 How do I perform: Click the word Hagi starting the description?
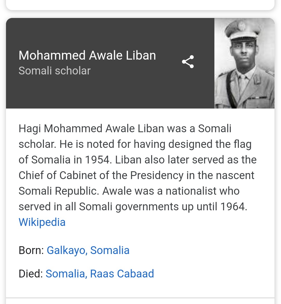pyautogui.click(x=30, y=129)
